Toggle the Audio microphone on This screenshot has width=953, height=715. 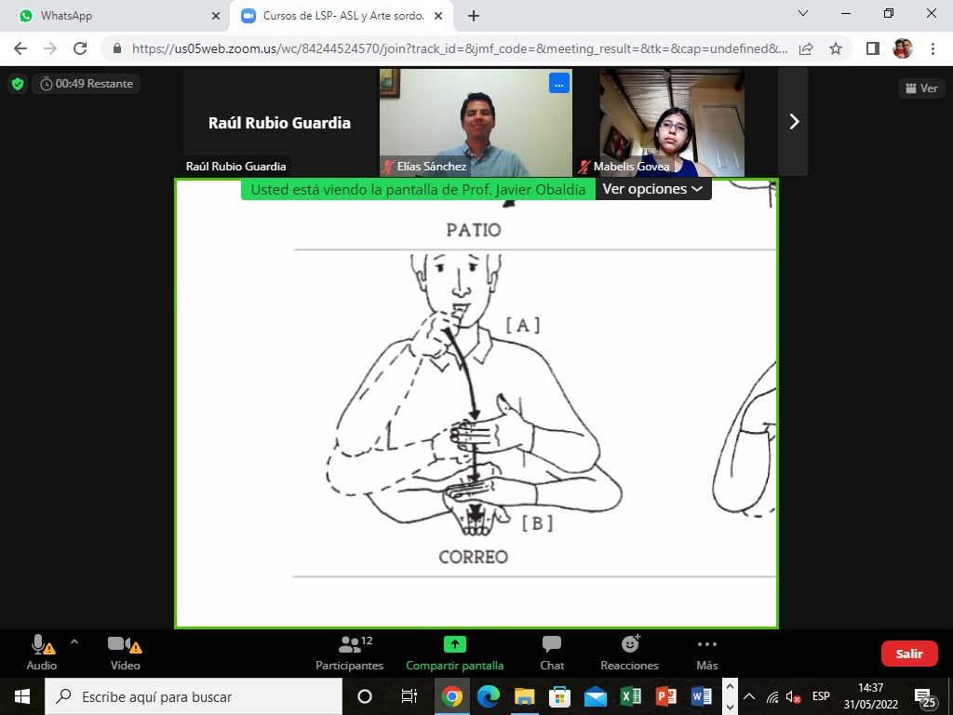click(42, 653)
